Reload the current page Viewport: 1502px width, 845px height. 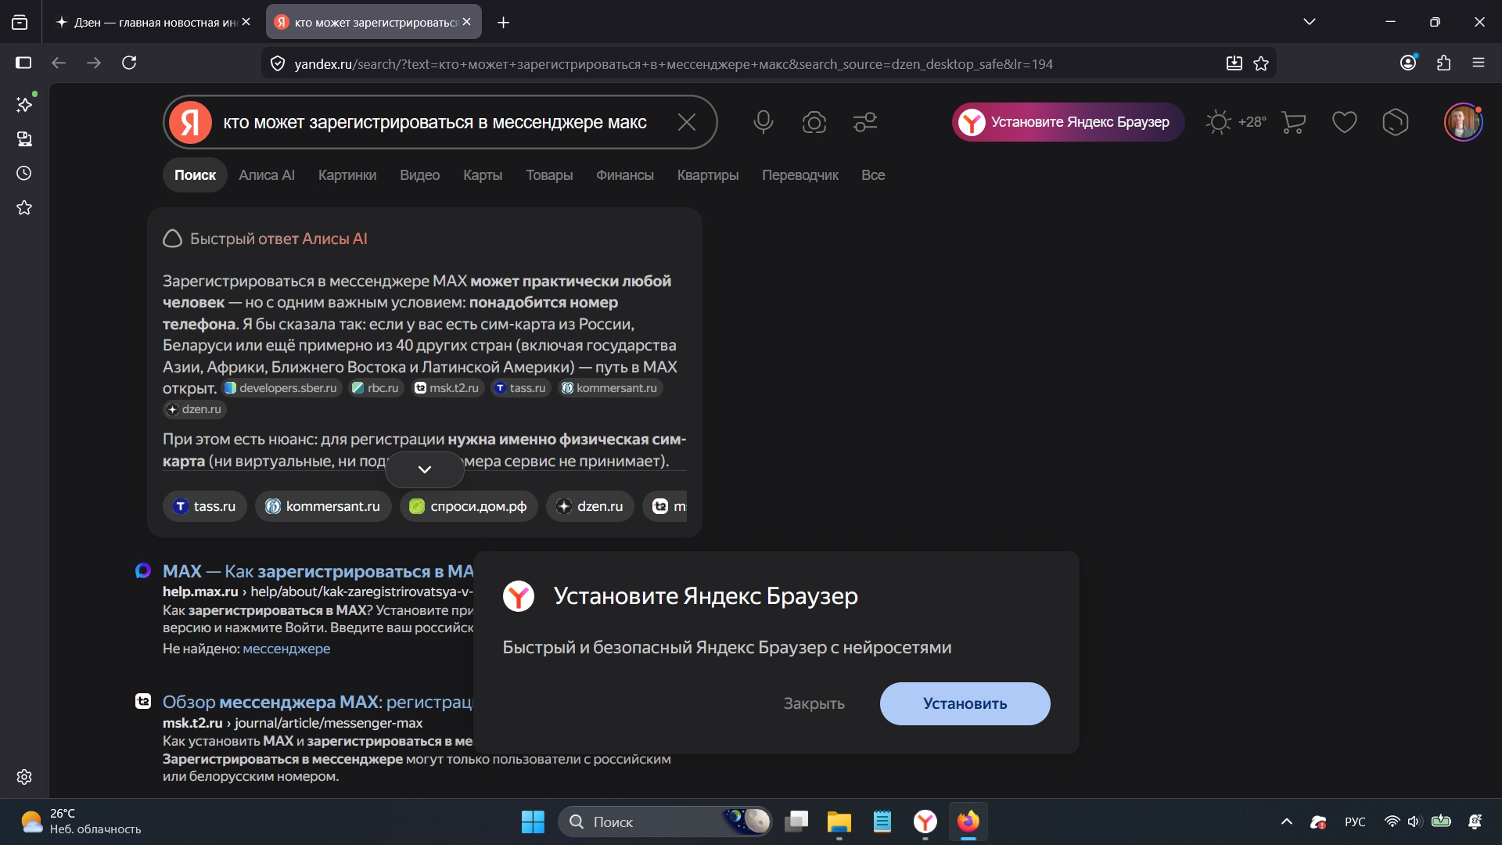pos(129,63)
